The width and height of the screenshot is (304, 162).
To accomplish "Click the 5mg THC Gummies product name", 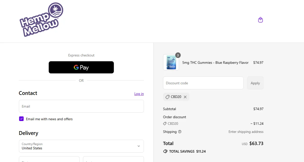I will [215, 63].
